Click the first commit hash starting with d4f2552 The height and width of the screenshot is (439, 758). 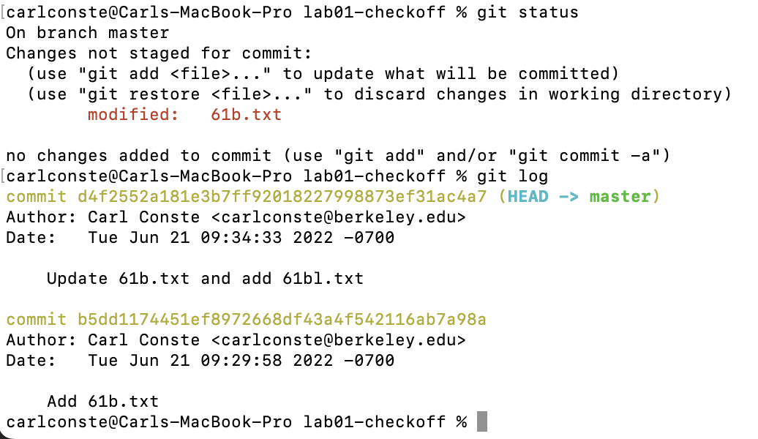[x=282, y=197]
